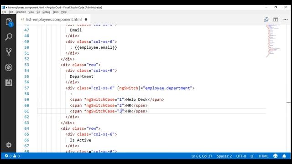
Task: Click the closing div tag on line 52
Action: click(x=68, y=59)
